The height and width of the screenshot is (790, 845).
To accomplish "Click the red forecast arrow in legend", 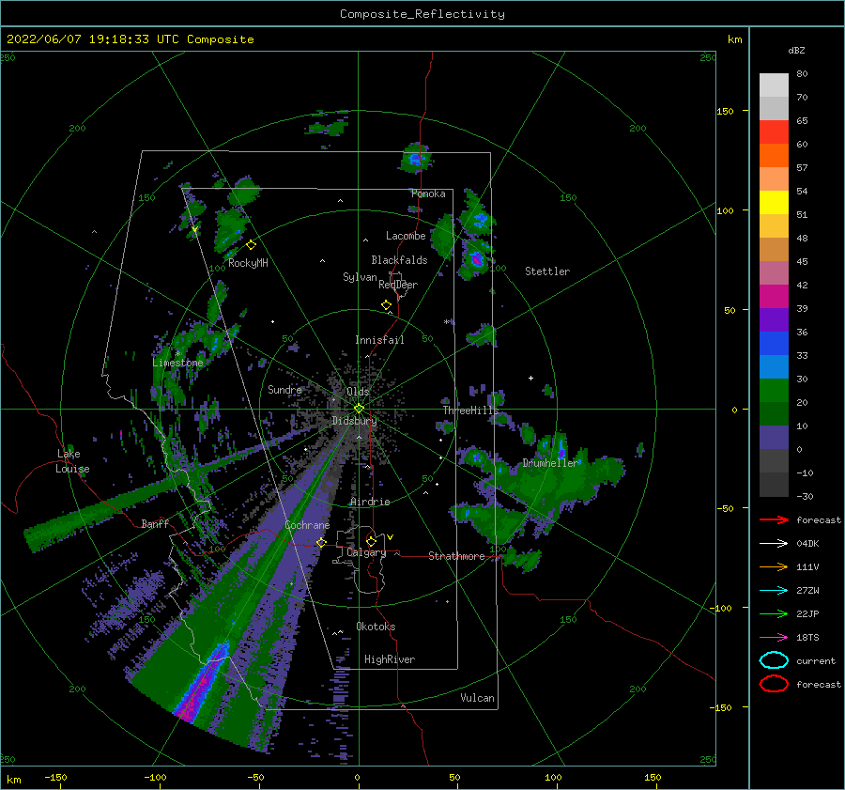I will coord(774,519).
